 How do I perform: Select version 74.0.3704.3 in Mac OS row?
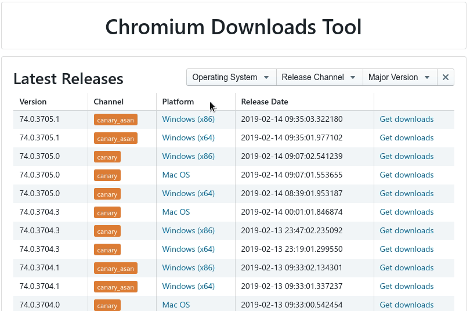39,212
